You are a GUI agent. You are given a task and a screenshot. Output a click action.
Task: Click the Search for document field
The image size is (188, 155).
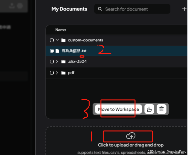(x=132, y=9)
